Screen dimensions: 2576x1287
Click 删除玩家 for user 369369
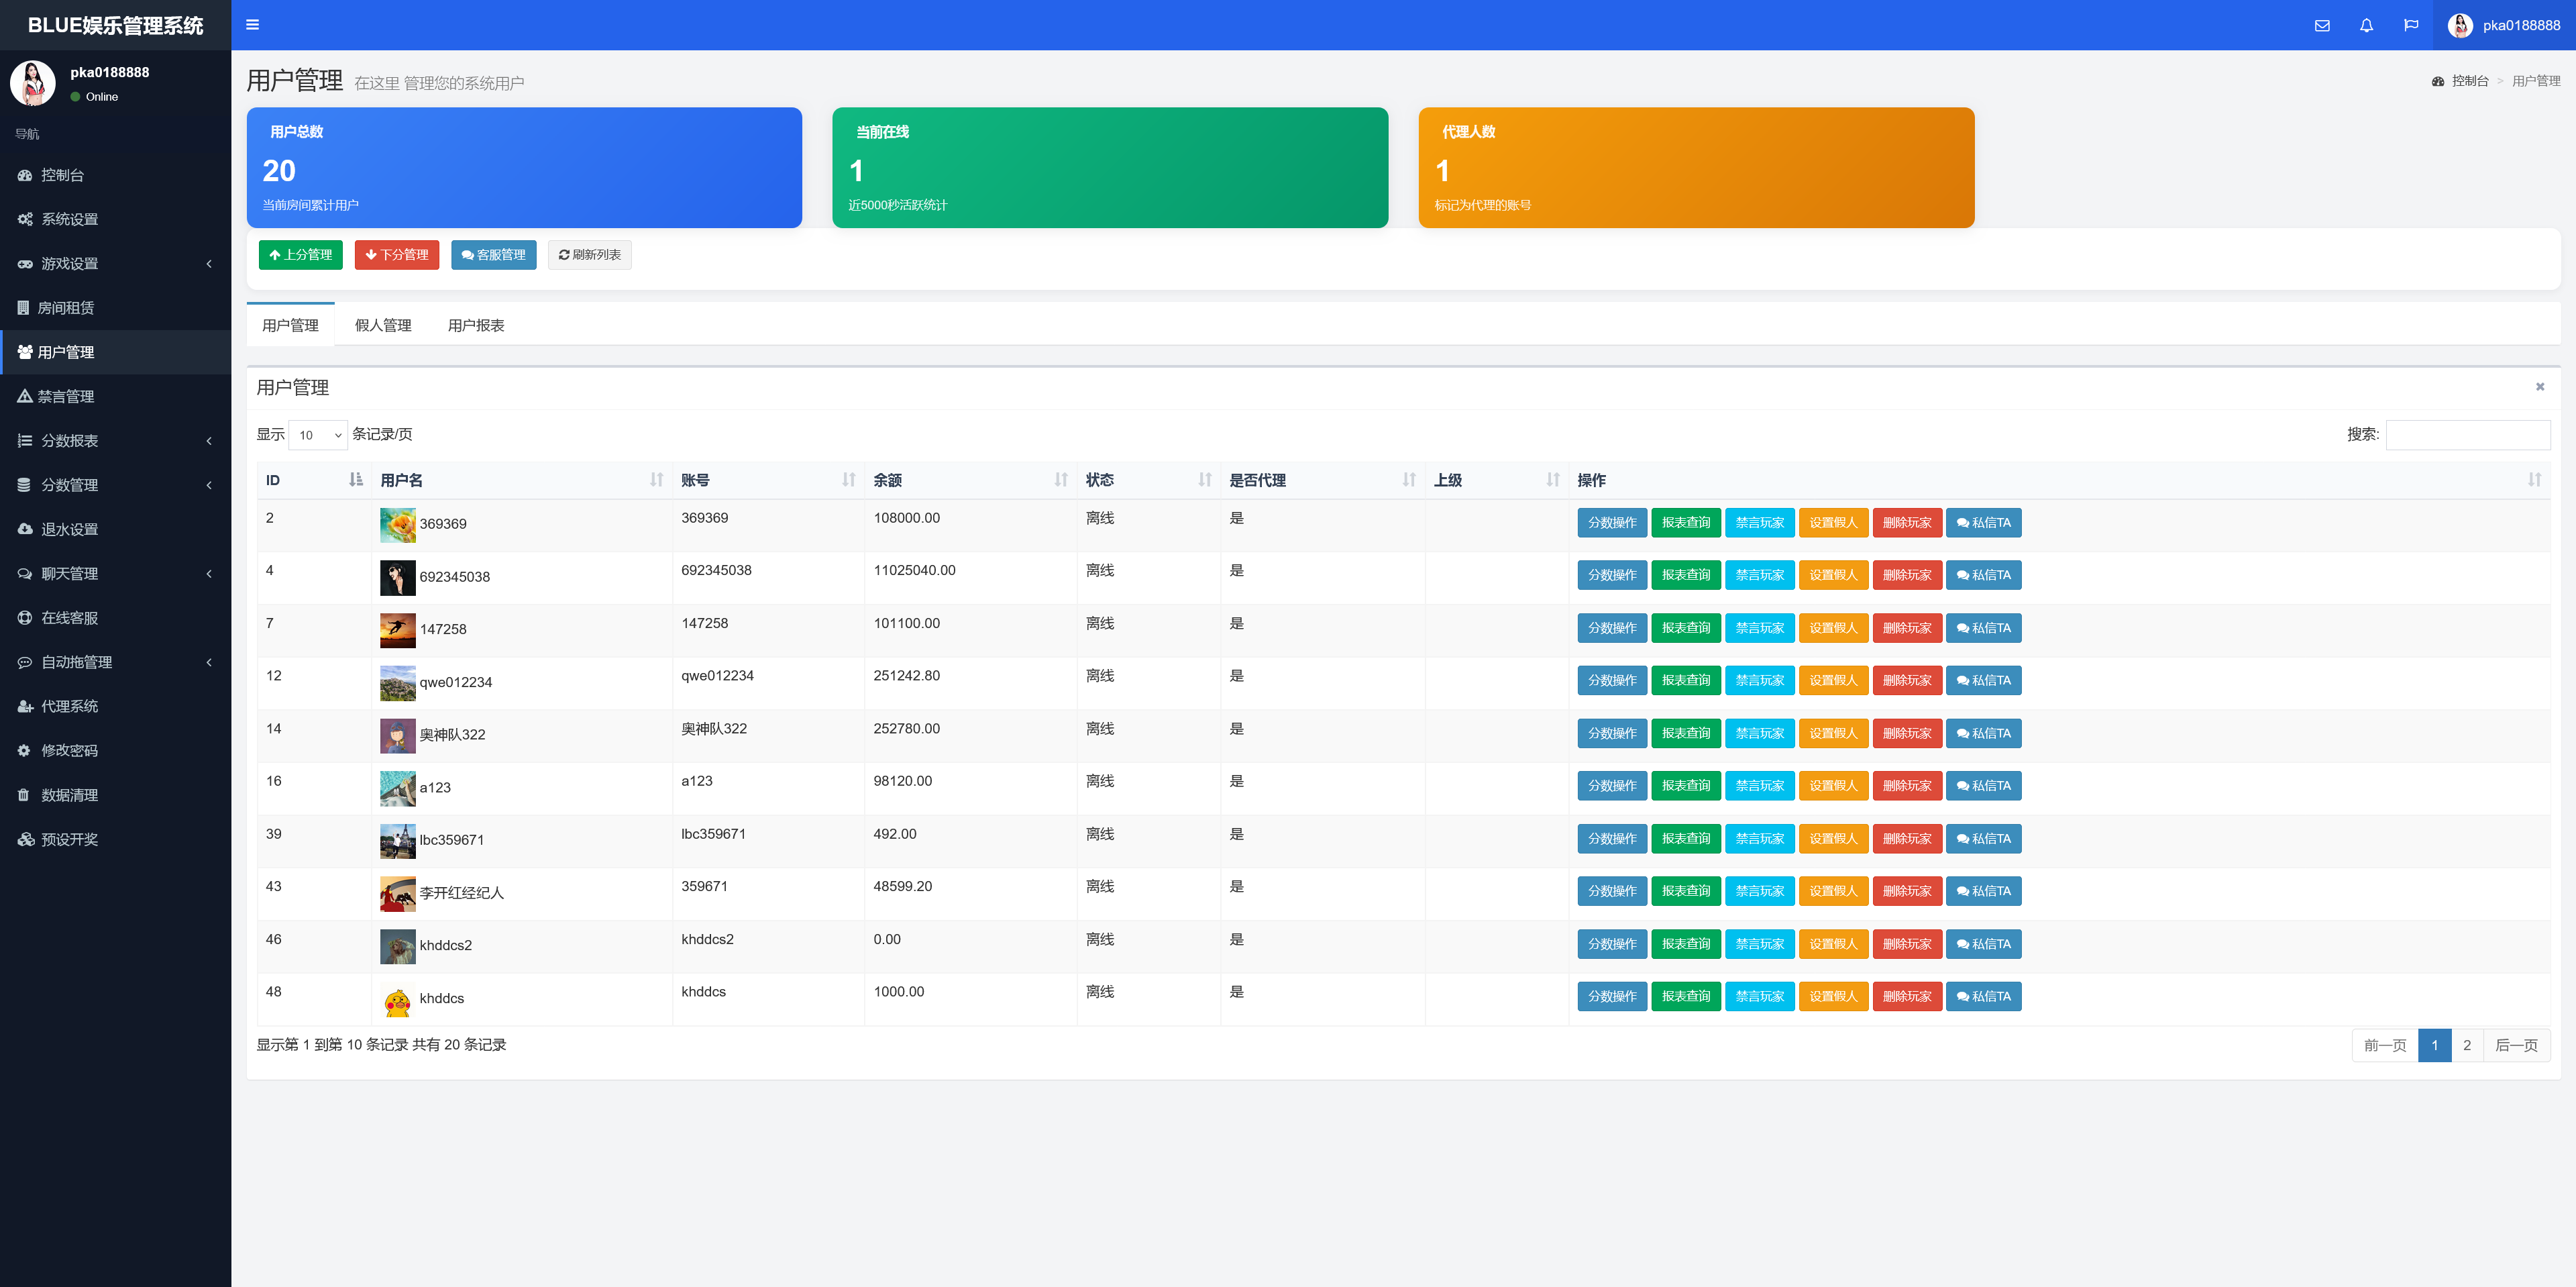pos(1907,523)
